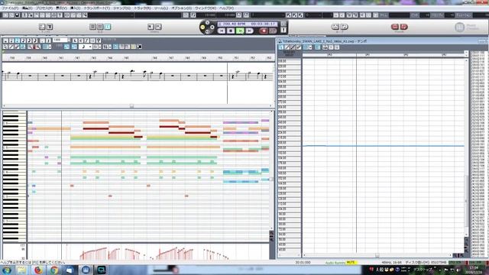Image resolution: width=489 pixels, height=275 pixels.
Task: Open the トラック(R) menu
Action: click(x=143, y=8)
